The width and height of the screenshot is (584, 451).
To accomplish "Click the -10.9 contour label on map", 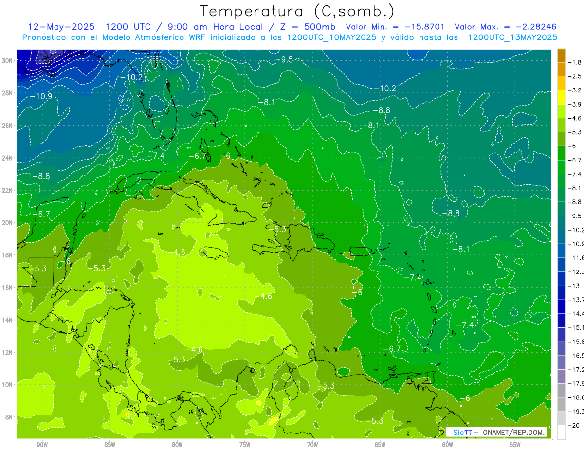I will point(41,96).
